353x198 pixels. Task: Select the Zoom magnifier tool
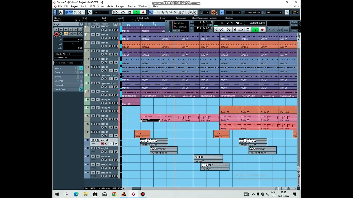pyautogui.click(x=171, y=12)
